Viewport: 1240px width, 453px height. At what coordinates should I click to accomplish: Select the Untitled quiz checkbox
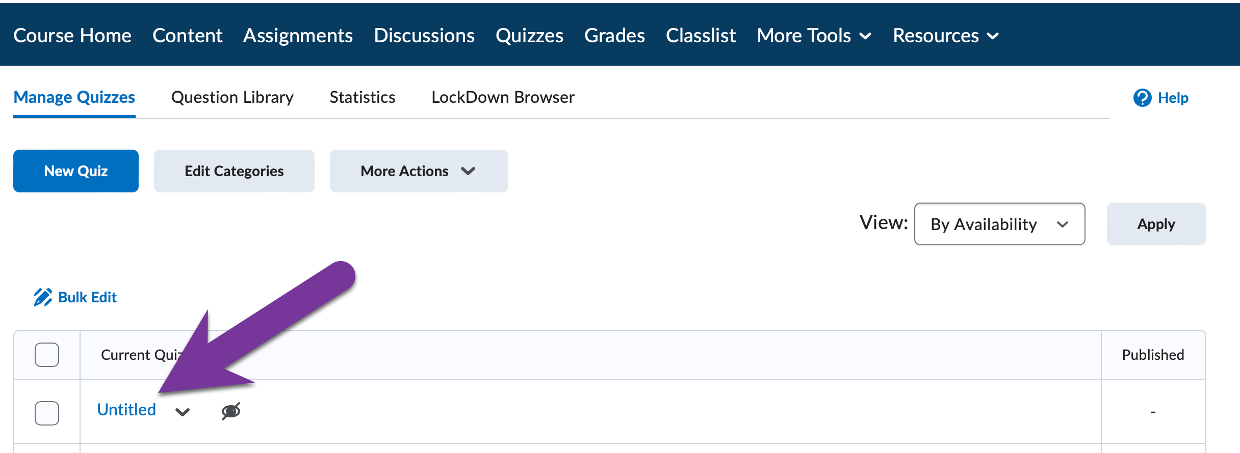pyautogui.click(x=46, y=413)
